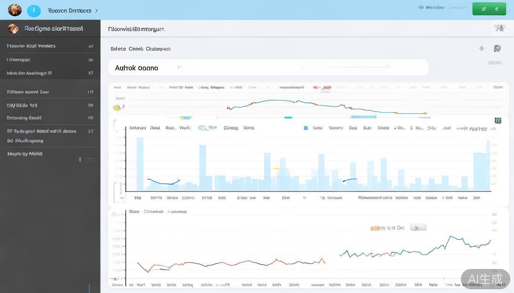Image resolution: width=514 pixels, height=293 pixels.
Task: Toggle the circle control at top-left of bottom chart
Action: [x=114, y=214]
